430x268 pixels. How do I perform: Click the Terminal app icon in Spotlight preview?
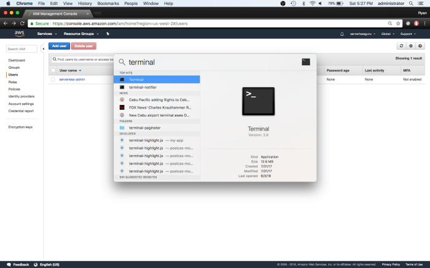[259, 101]
